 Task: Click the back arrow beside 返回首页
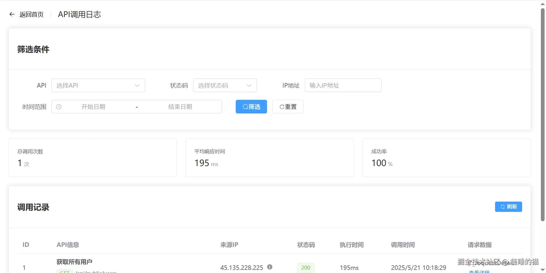coord(12,14)
